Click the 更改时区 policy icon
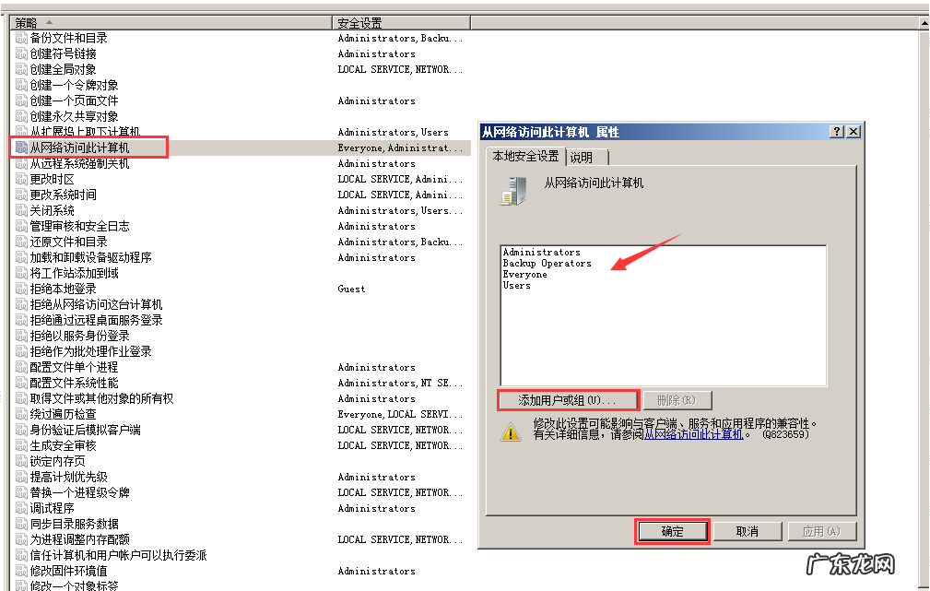The width and height of the screenshot is (930, 591). (20, 179)
